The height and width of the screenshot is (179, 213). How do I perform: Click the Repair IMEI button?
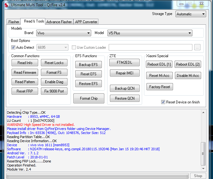tap(125, 73)
